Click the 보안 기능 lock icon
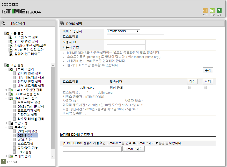The width and height of the screenshot is (227, 167). 11,123
